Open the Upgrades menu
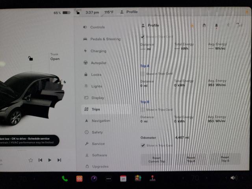252x189 pixels. 97,166
